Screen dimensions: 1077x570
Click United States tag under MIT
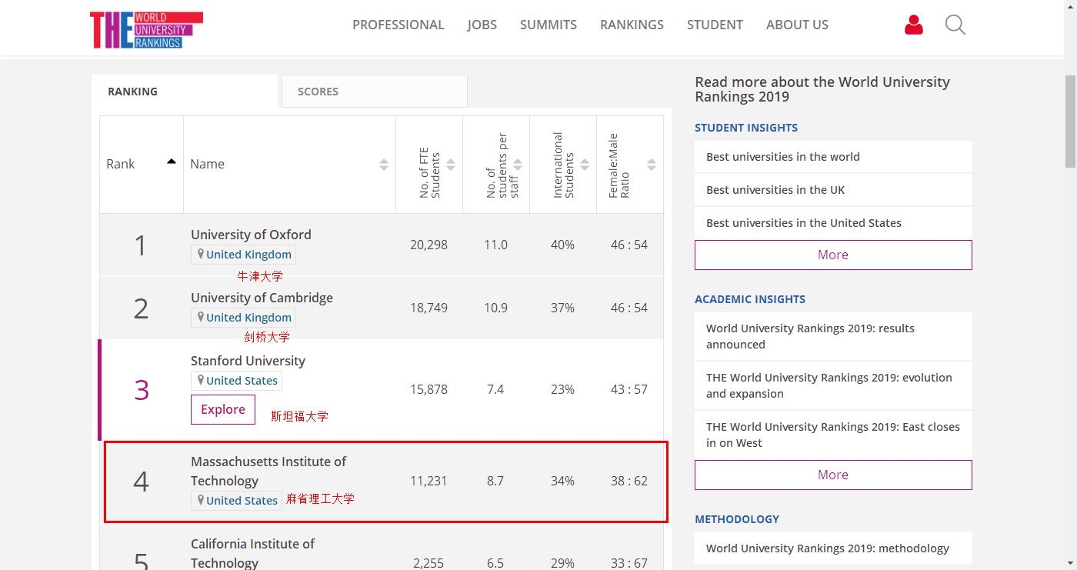(x=236, y=501)
